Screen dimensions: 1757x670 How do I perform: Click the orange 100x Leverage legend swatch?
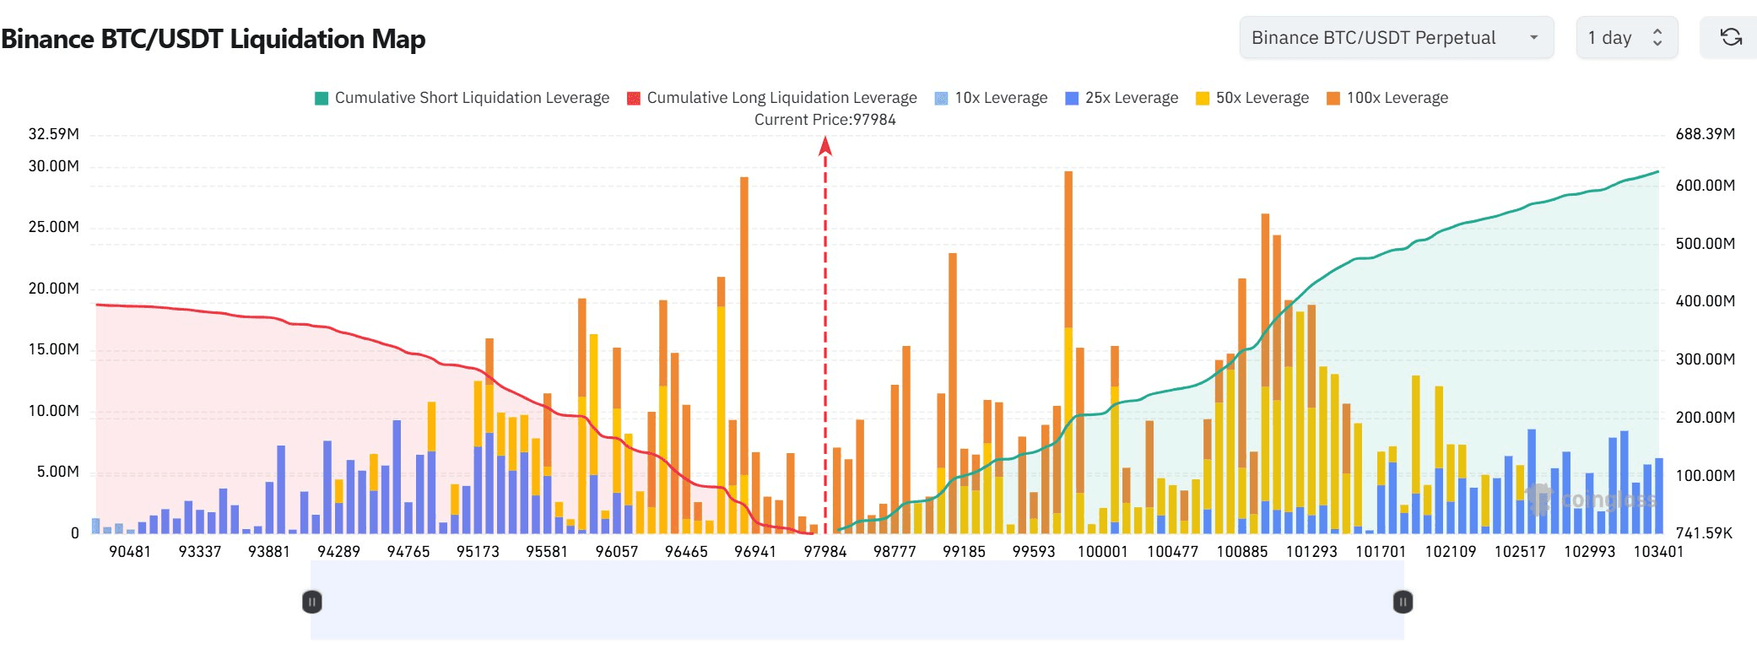[x=1333, y=98]
